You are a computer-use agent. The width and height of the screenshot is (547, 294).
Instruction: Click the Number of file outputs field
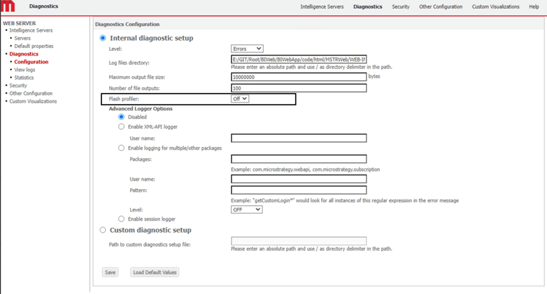pyautogui.click(x=299, y=88)
